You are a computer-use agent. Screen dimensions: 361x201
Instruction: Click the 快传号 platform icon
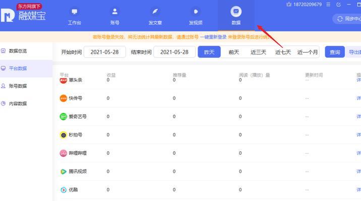pos(64,98)
